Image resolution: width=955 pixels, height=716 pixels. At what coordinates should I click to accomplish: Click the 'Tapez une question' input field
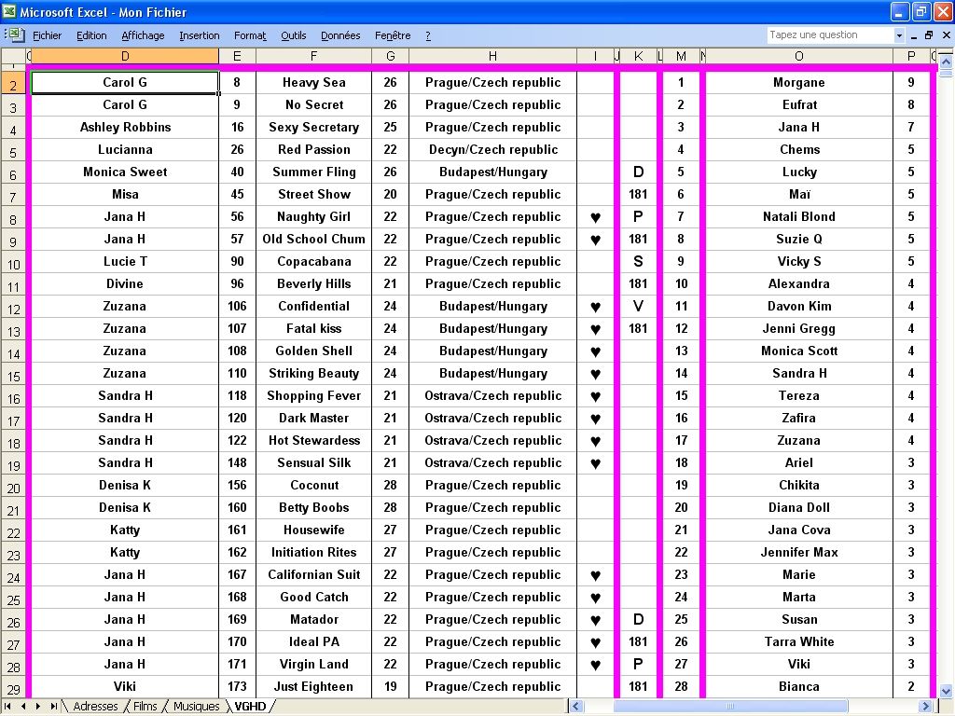click(x=828, y=35)
